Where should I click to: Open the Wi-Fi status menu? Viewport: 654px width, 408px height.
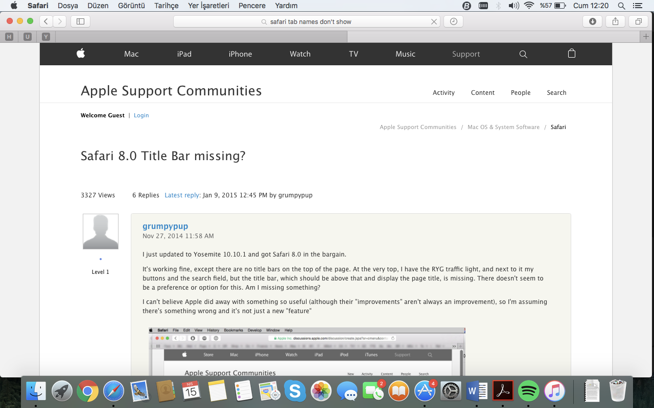tap(529, 6)
